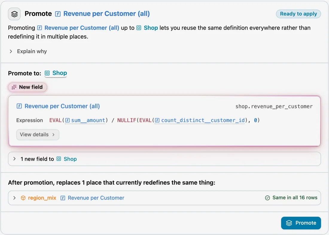Click the shop.revenue_per_customer identifier text
Viewport: 329px width, 235px height.
pos(274,106)
